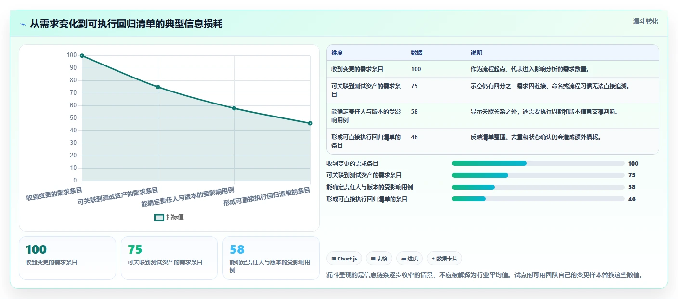Click the chart data point at value 58

[x=234, y=108]
